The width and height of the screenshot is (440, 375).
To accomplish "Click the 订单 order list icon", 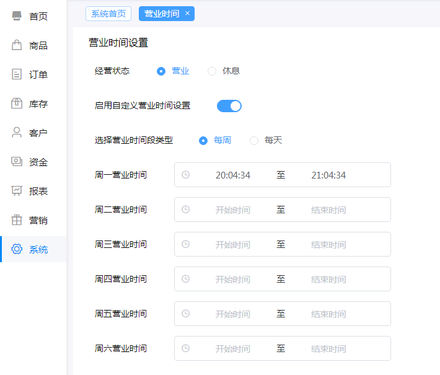I will 17,74.
